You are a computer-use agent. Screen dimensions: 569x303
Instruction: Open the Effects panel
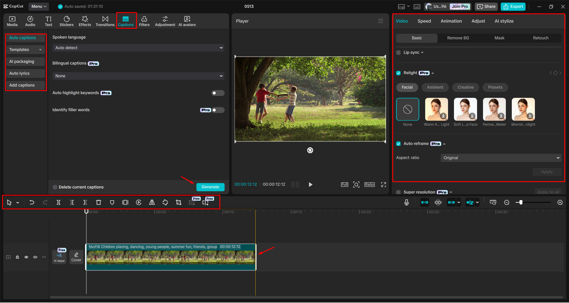(x=85, y=21)
